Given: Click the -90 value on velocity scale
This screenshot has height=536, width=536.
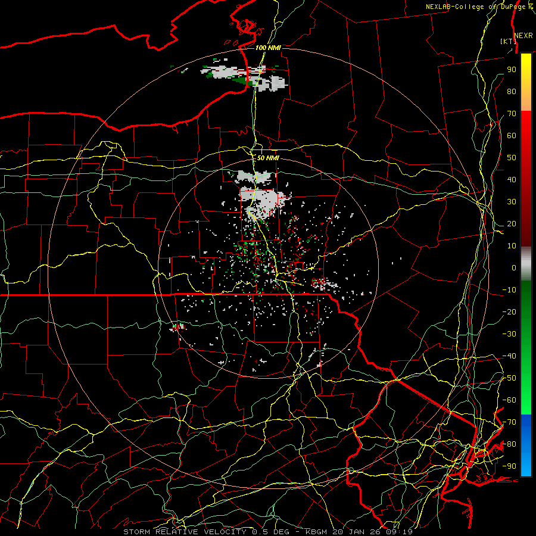Looking at the screenshot, I should pos(509,466).
